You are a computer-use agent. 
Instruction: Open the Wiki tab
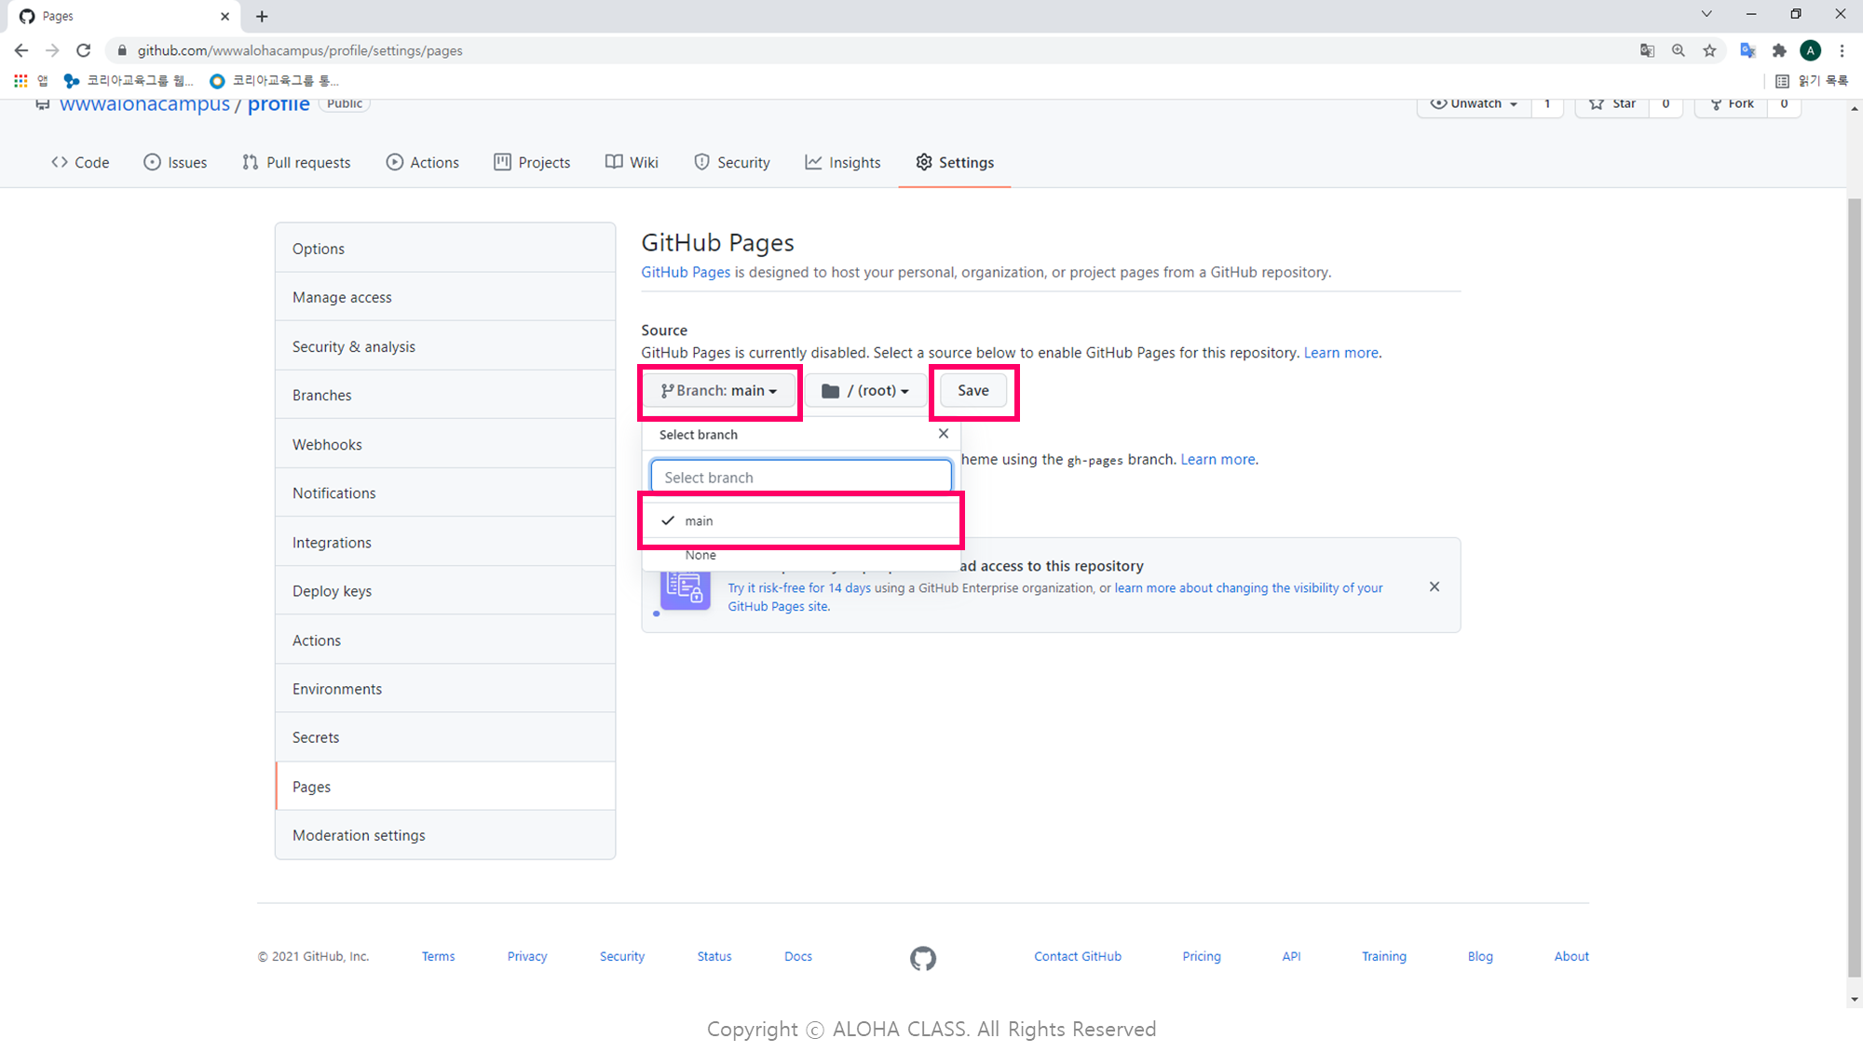pyautogui.click(x=632, y=162)
